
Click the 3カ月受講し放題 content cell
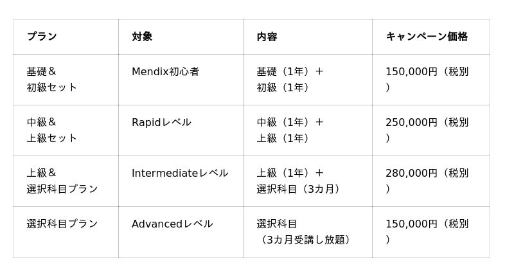308,232
